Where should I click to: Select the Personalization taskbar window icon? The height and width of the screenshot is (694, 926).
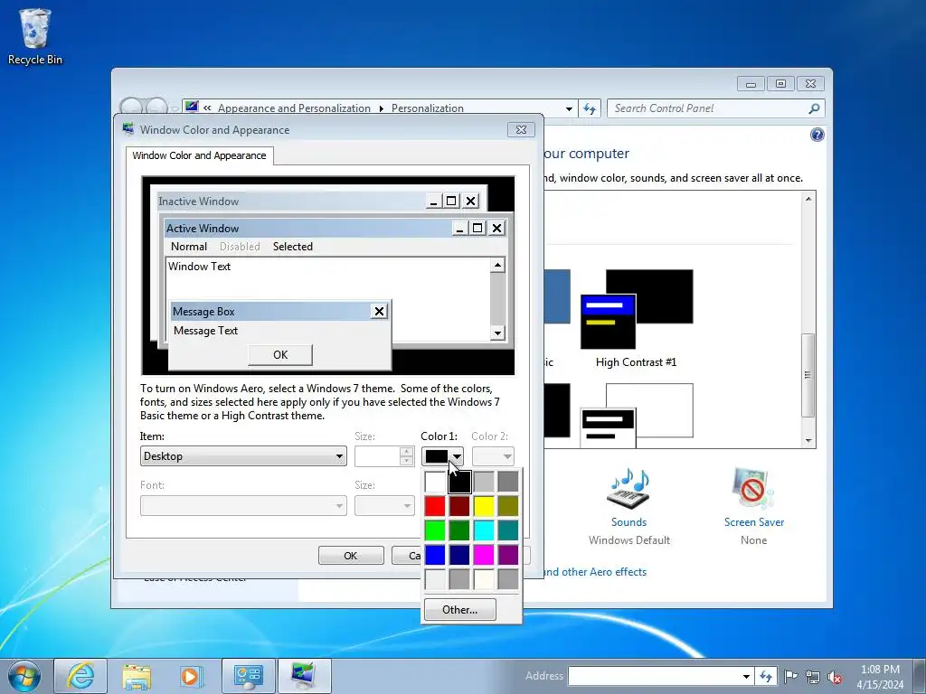tap(304, 676)
